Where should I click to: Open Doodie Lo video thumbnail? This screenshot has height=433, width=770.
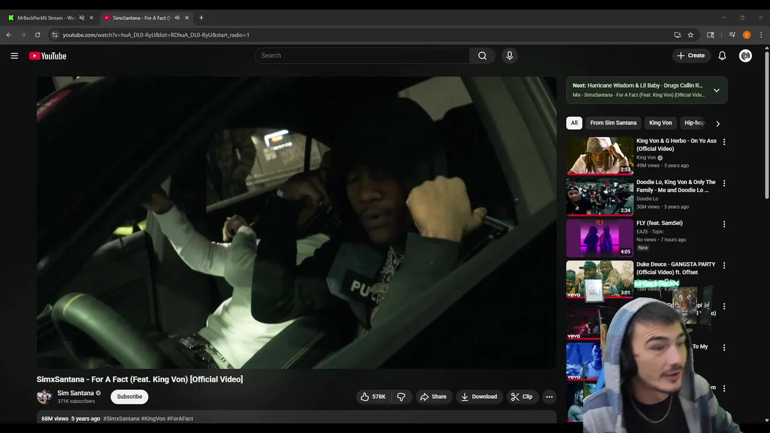[x=600, y=197]
